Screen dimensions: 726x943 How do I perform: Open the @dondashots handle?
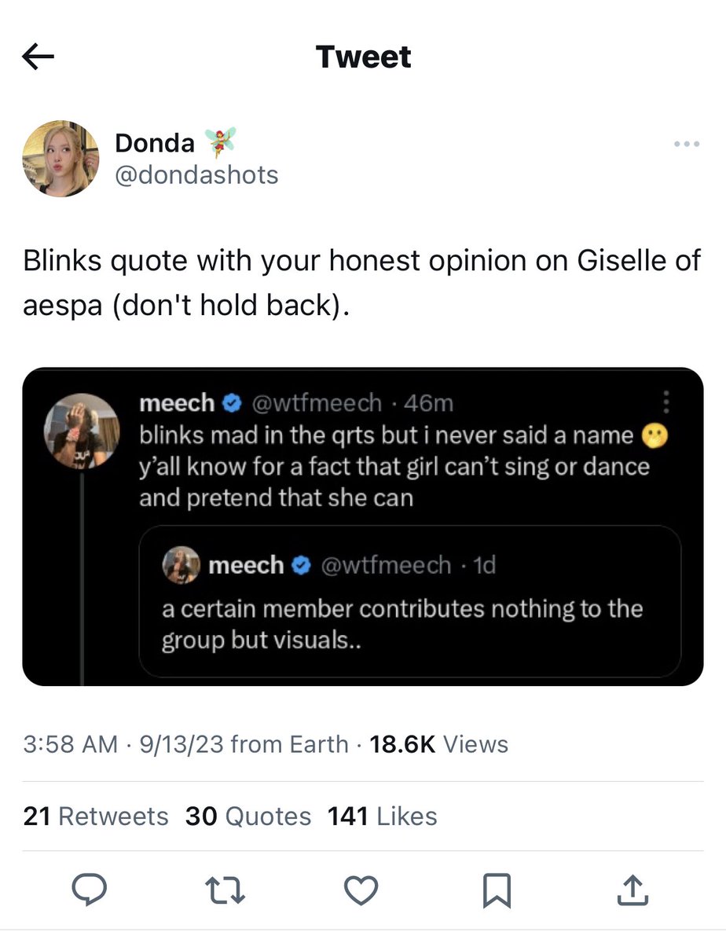click(x=196, y=174)
